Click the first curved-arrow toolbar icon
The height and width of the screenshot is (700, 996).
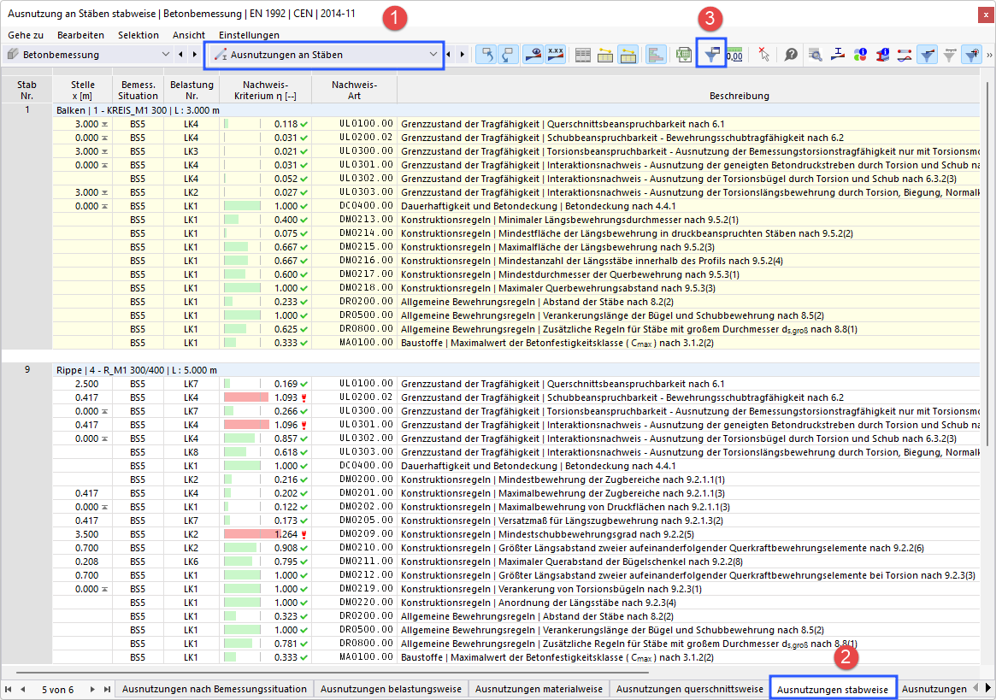(x=487, y=55)
